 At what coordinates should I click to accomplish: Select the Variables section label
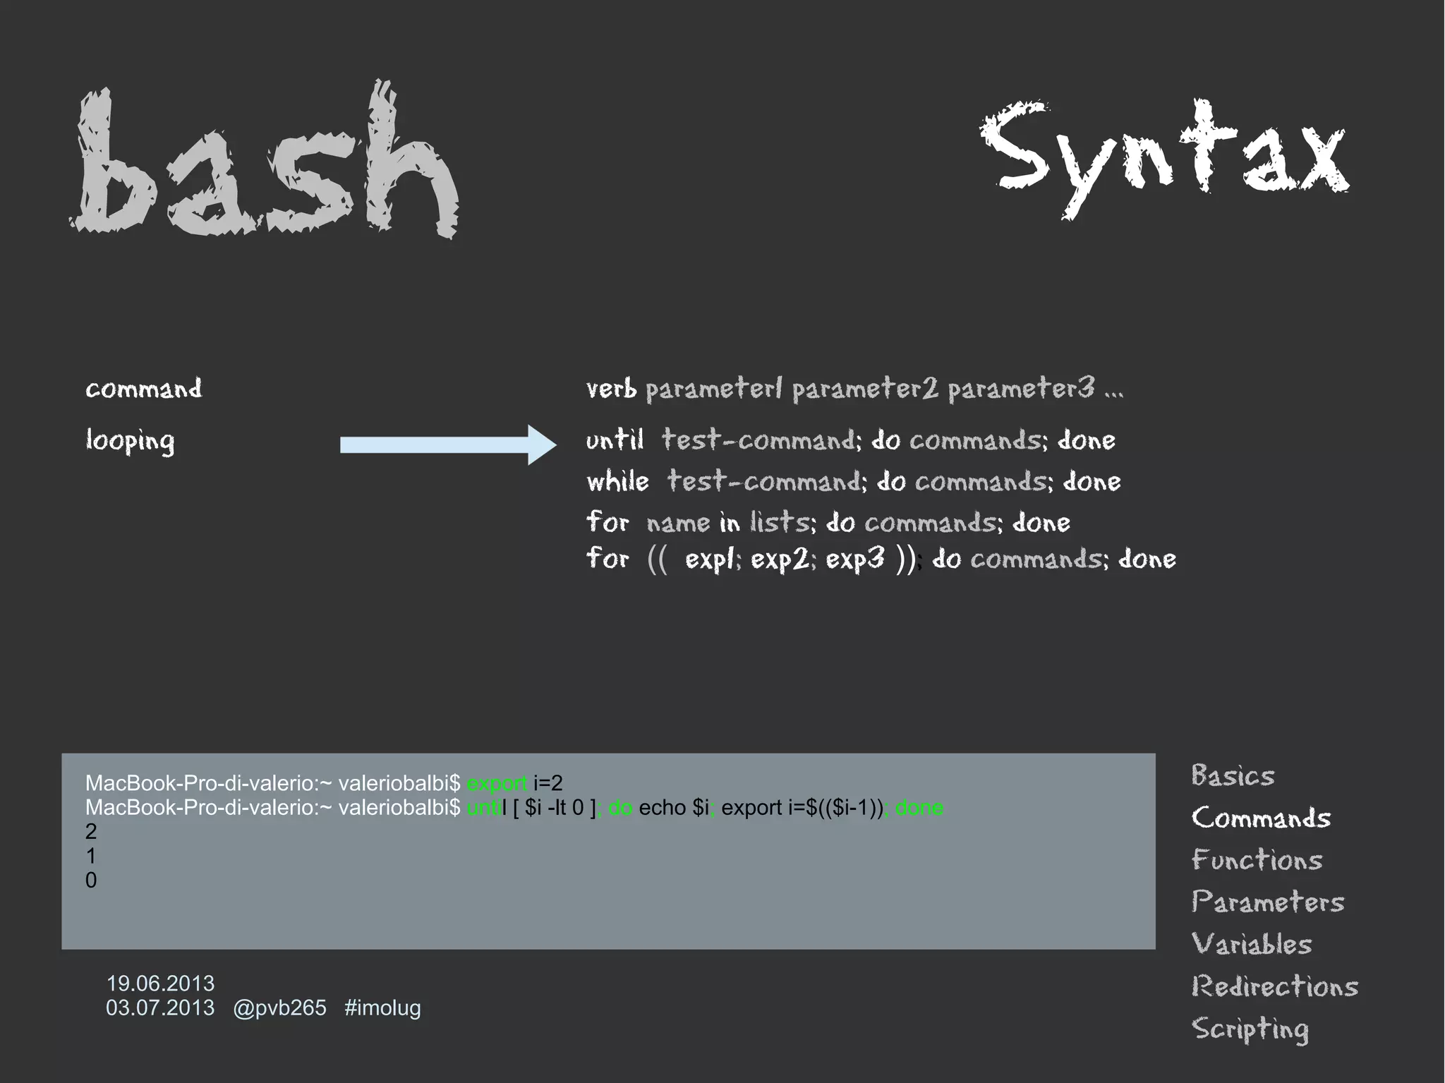(1252, 943)
